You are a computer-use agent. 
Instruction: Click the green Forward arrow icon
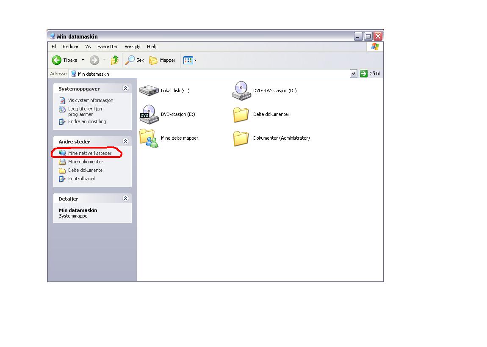[x=94, y=60]
